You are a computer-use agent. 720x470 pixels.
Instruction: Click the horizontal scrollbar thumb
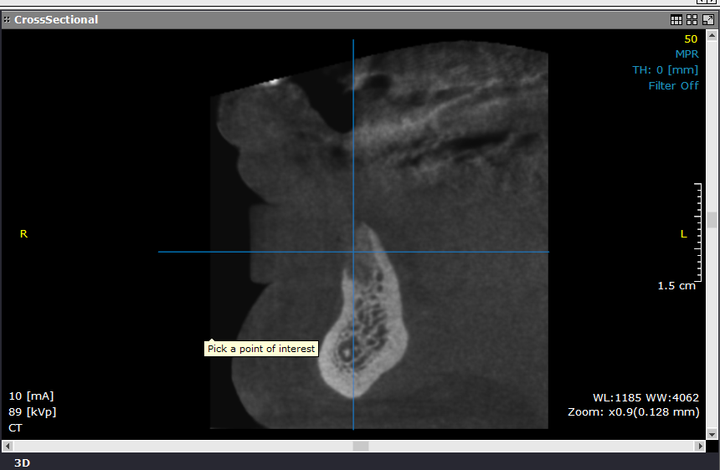(361, 446)
